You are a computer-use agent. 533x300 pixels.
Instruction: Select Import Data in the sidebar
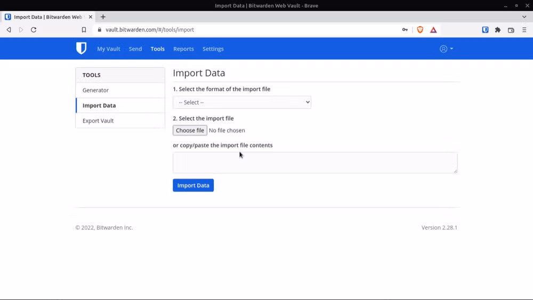120,105
